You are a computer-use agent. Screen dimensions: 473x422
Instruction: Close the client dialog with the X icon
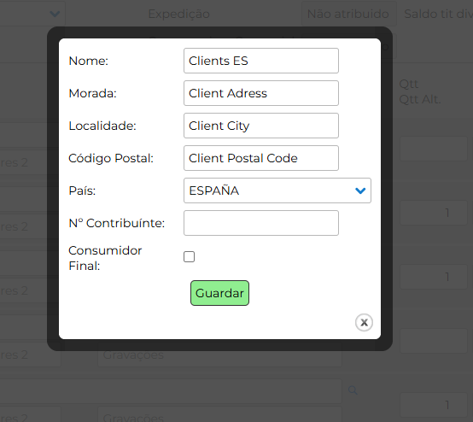click(364, 322)
